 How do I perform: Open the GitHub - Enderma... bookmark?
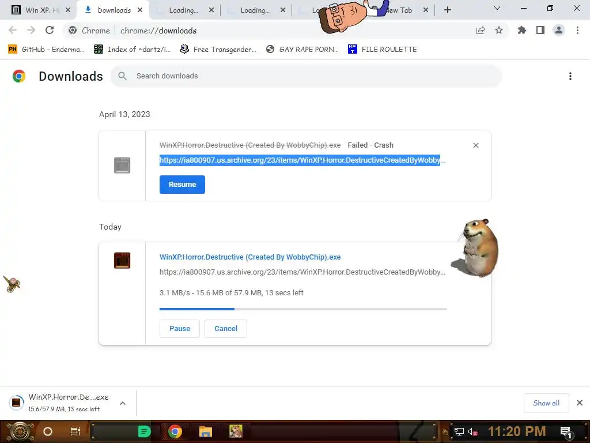pyautogui.click(x=46, y=50)
